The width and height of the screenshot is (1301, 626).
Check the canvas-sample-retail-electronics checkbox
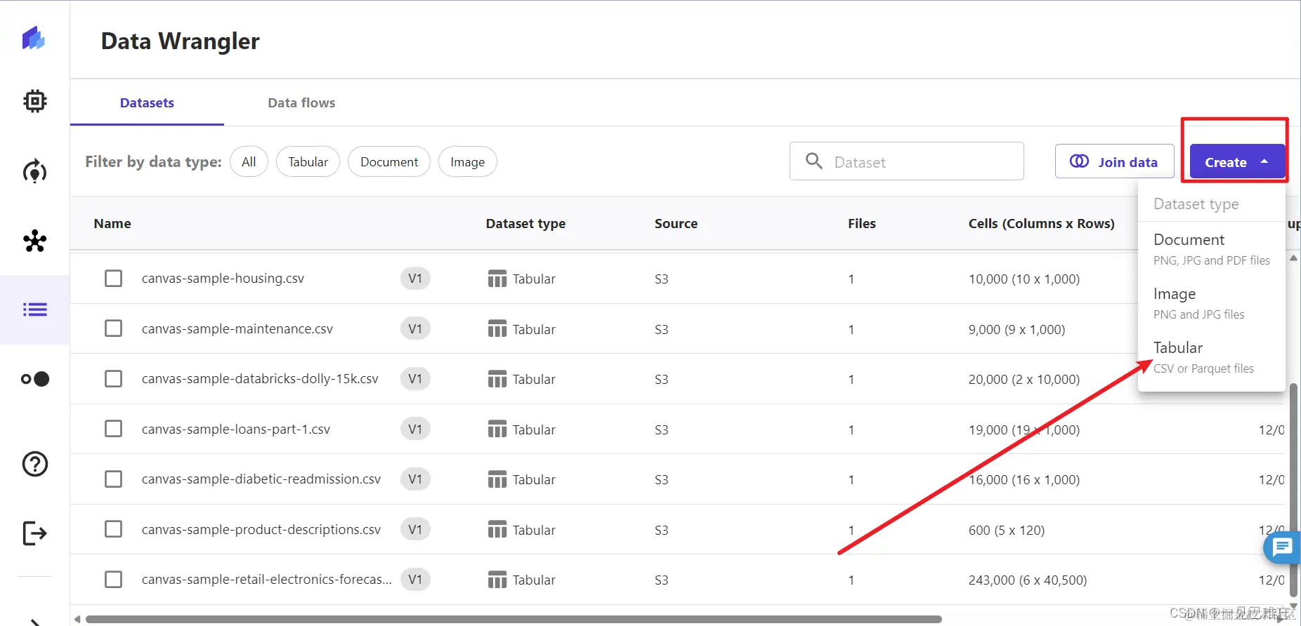113,580
